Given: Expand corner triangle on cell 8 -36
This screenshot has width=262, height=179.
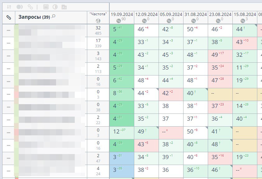Looking at the screenshot, I should 133,89.
